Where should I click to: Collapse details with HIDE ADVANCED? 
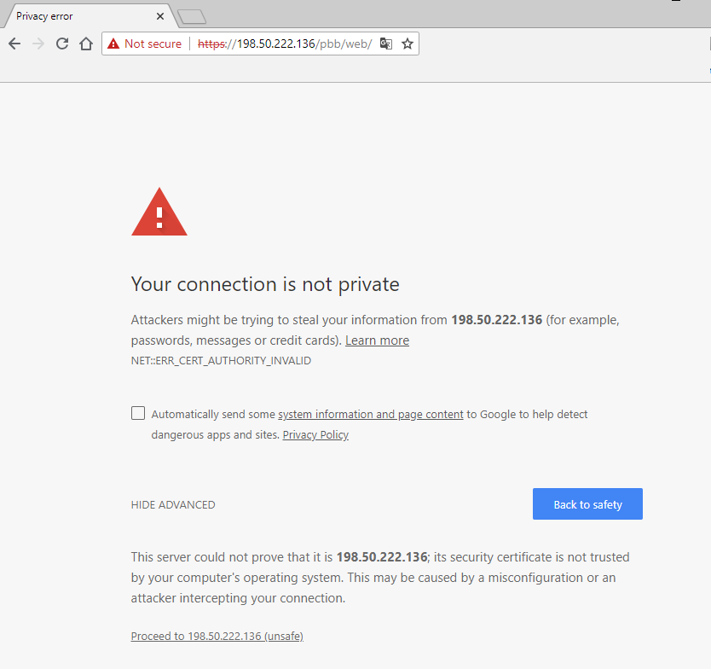[173, 504]
